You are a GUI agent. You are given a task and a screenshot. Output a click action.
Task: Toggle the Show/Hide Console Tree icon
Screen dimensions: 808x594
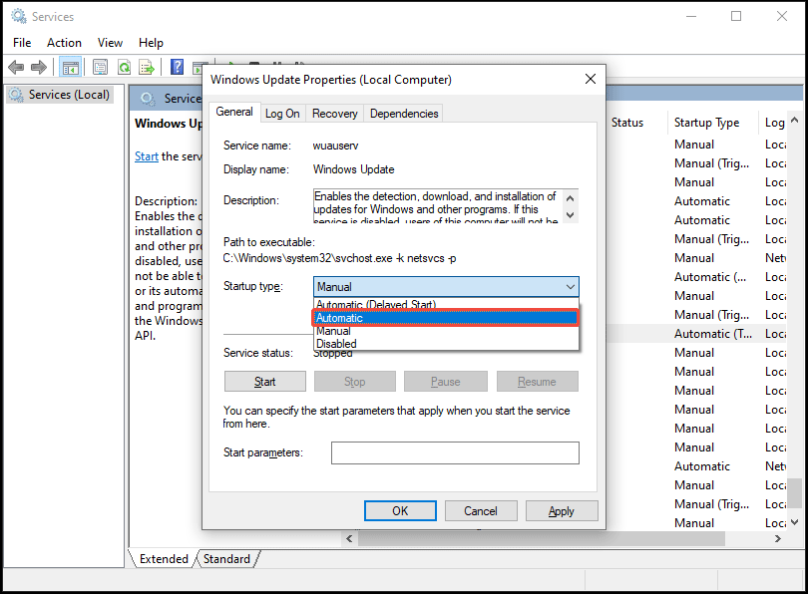pyautogui.click(x=71, y=67)
